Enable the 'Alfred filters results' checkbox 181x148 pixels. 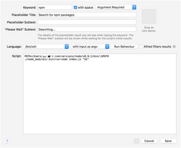(x=141, y=47)
